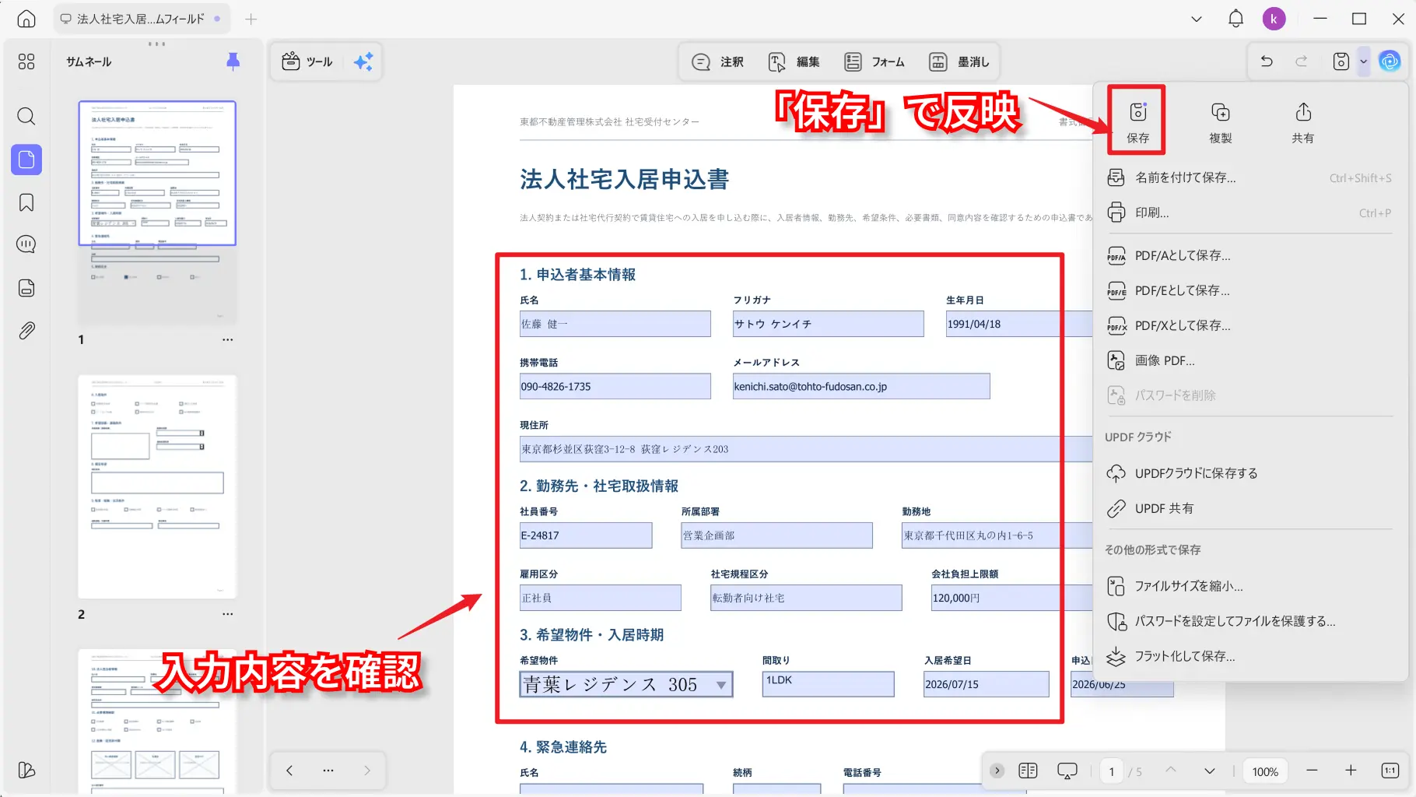Pin the thumbnail panel
The height and width of the screenshot is (797, 1416).
[x=233, y=61]
